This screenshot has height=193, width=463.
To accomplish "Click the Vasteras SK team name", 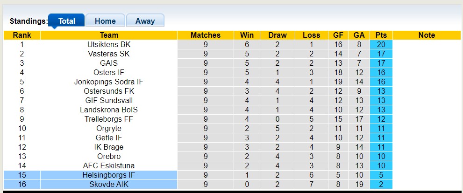I will [x=109, y=54].
